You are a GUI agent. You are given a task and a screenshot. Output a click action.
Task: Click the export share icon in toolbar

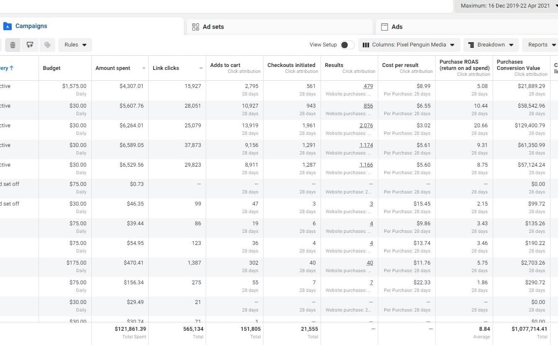pyautogui.click(x=30, y=45)
